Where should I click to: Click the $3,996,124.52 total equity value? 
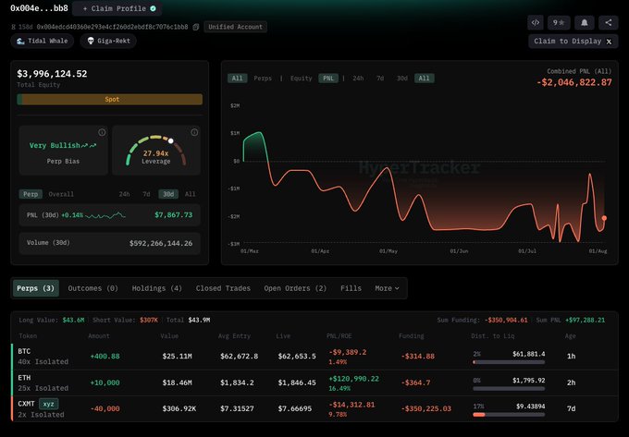[52, 74]
